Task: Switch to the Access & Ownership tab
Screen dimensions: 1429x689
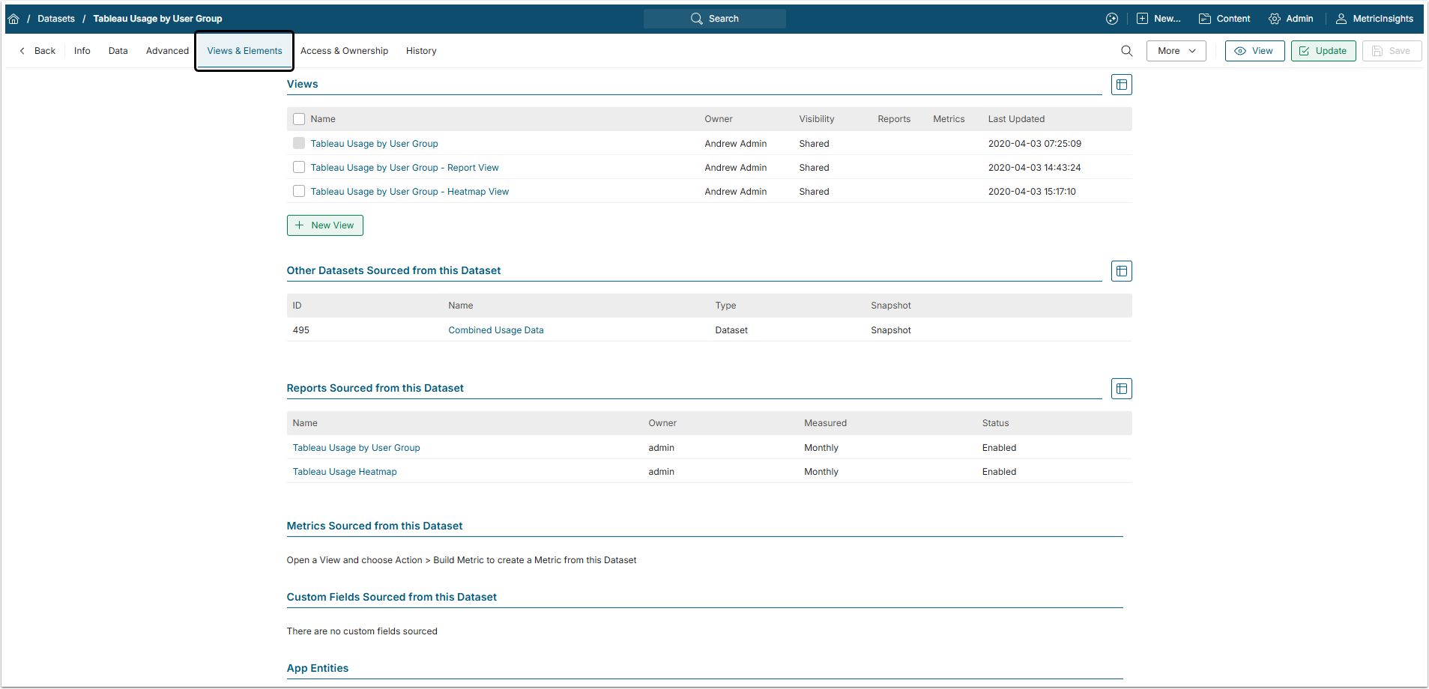Action: (344, 51)
